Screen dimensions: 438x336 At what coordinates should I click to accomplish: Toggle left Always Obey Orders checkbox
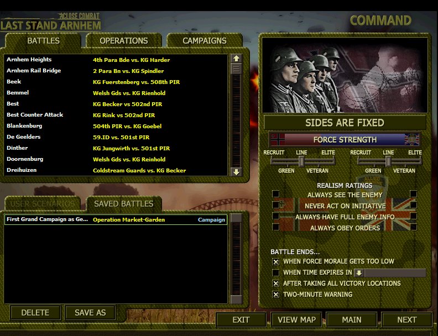pos(276,227)
